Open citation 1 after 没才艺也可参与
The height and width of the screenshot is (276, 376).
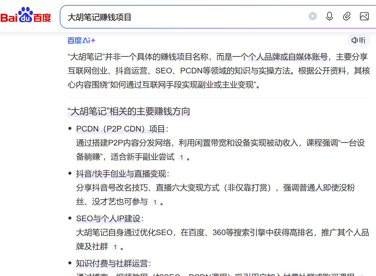pos(155,202)
